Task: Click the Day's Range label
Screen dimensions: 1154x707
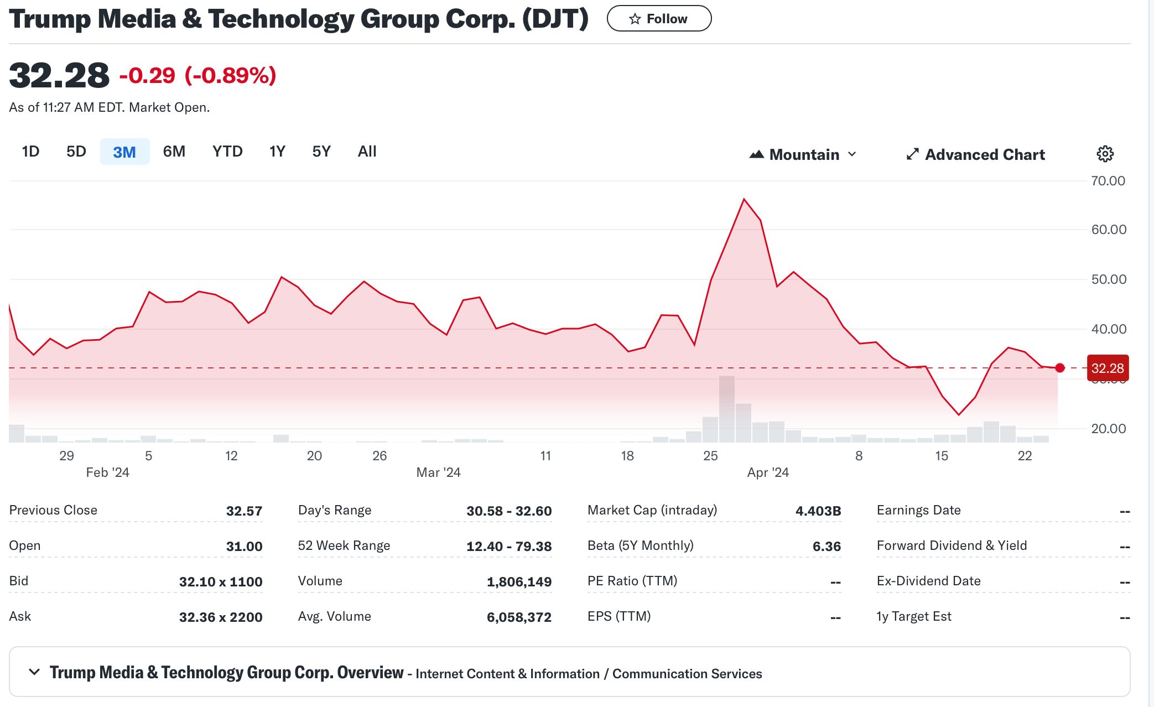Action: point(335,510)
